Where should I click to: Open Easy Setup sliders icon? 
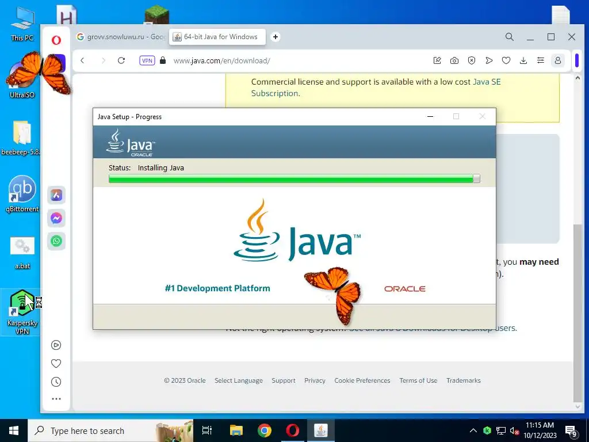click(x=541, y=60)
